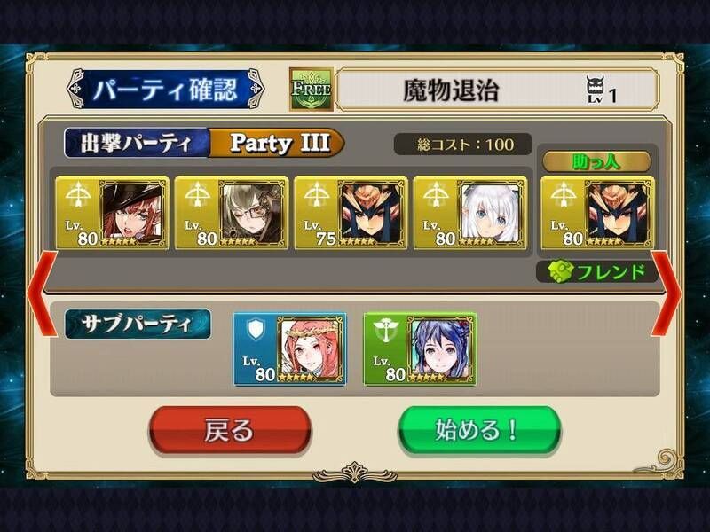
Task: Click the 助っ人 helper label button
Action: [596, 161]
